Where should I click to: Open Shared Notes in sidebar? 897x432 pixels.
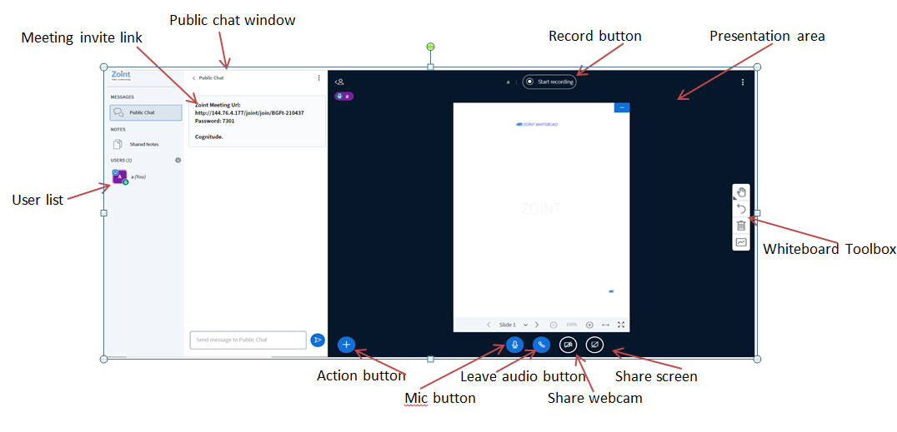[x=143, y=144]
